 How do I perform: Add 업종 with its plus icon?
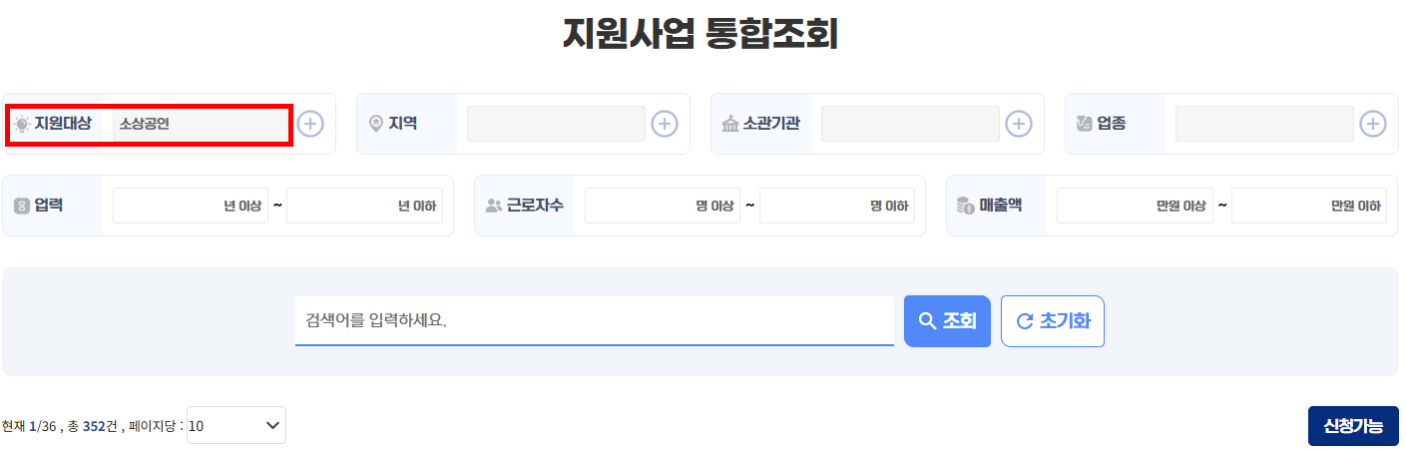click(1374, 124)
